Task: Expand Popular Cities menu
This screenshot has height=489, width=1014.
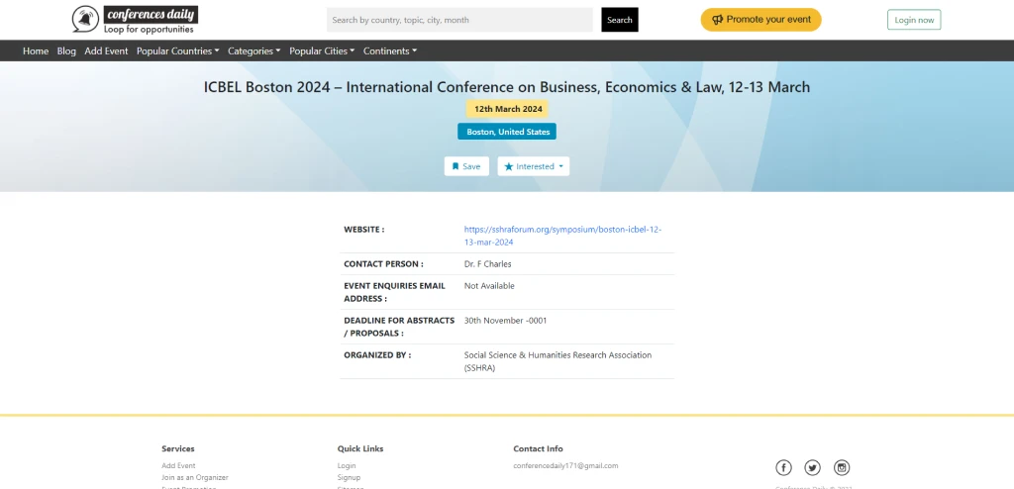Action: tap(322, 51)
